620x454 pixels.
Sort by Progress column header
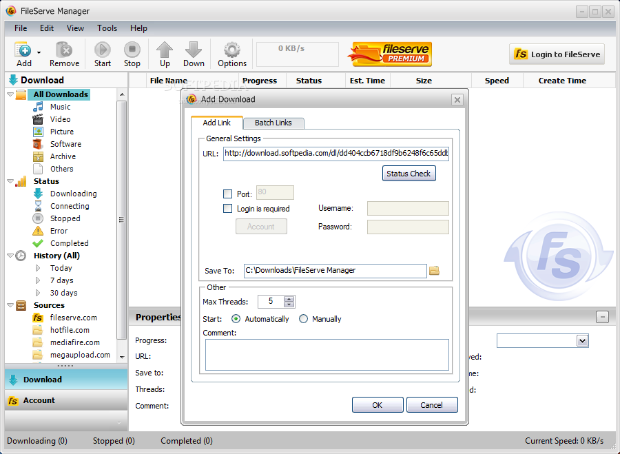pos(260,81)
